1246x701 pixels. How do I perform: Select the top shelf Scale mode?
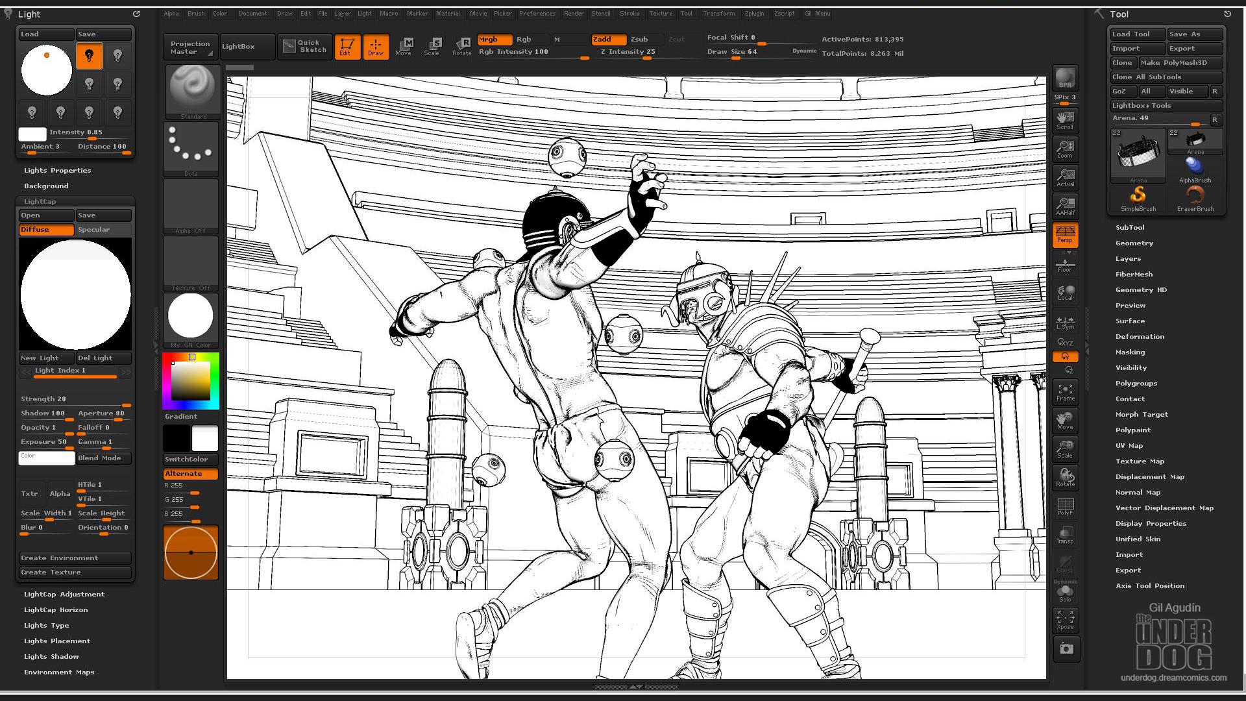pyautogui.click(x=433, y=47)
